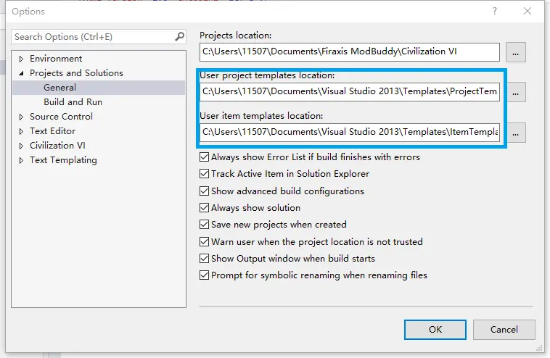Browse for User project templates location
The image size is (550, 358).
(515, 92)
